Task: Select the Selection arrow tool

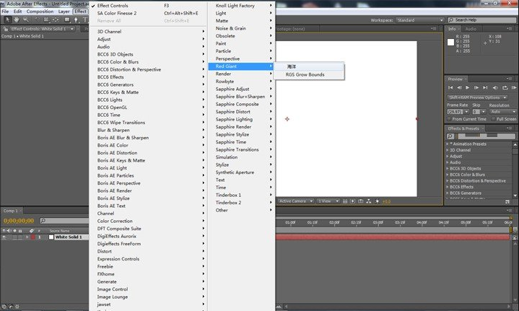Action: 6,20
